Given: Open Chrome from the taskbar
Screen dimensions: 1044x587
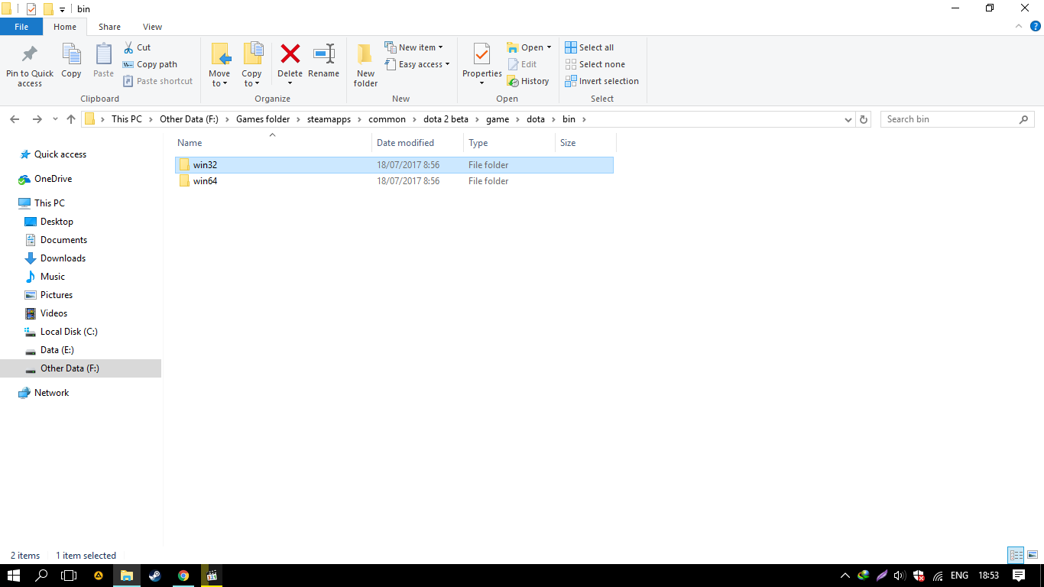Looking at the screenshot, I should [183, 576].
